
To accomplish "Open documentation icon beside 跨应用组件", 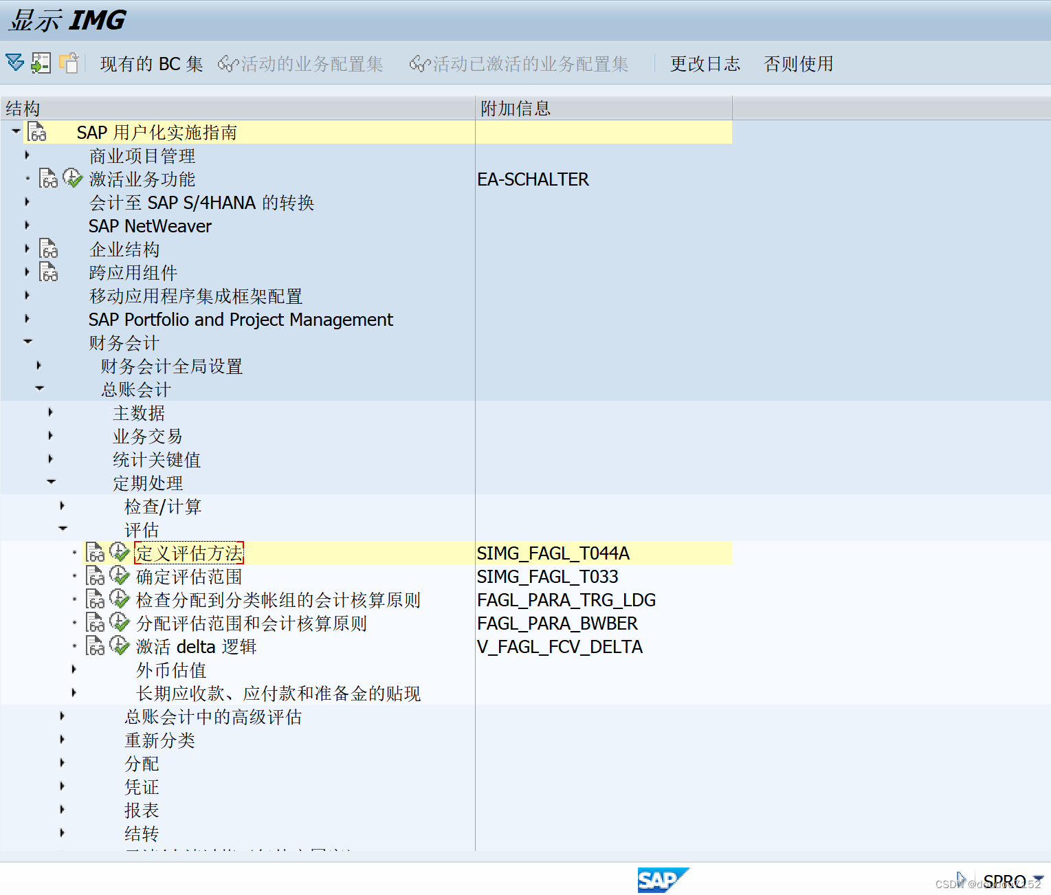I will 48,272.
